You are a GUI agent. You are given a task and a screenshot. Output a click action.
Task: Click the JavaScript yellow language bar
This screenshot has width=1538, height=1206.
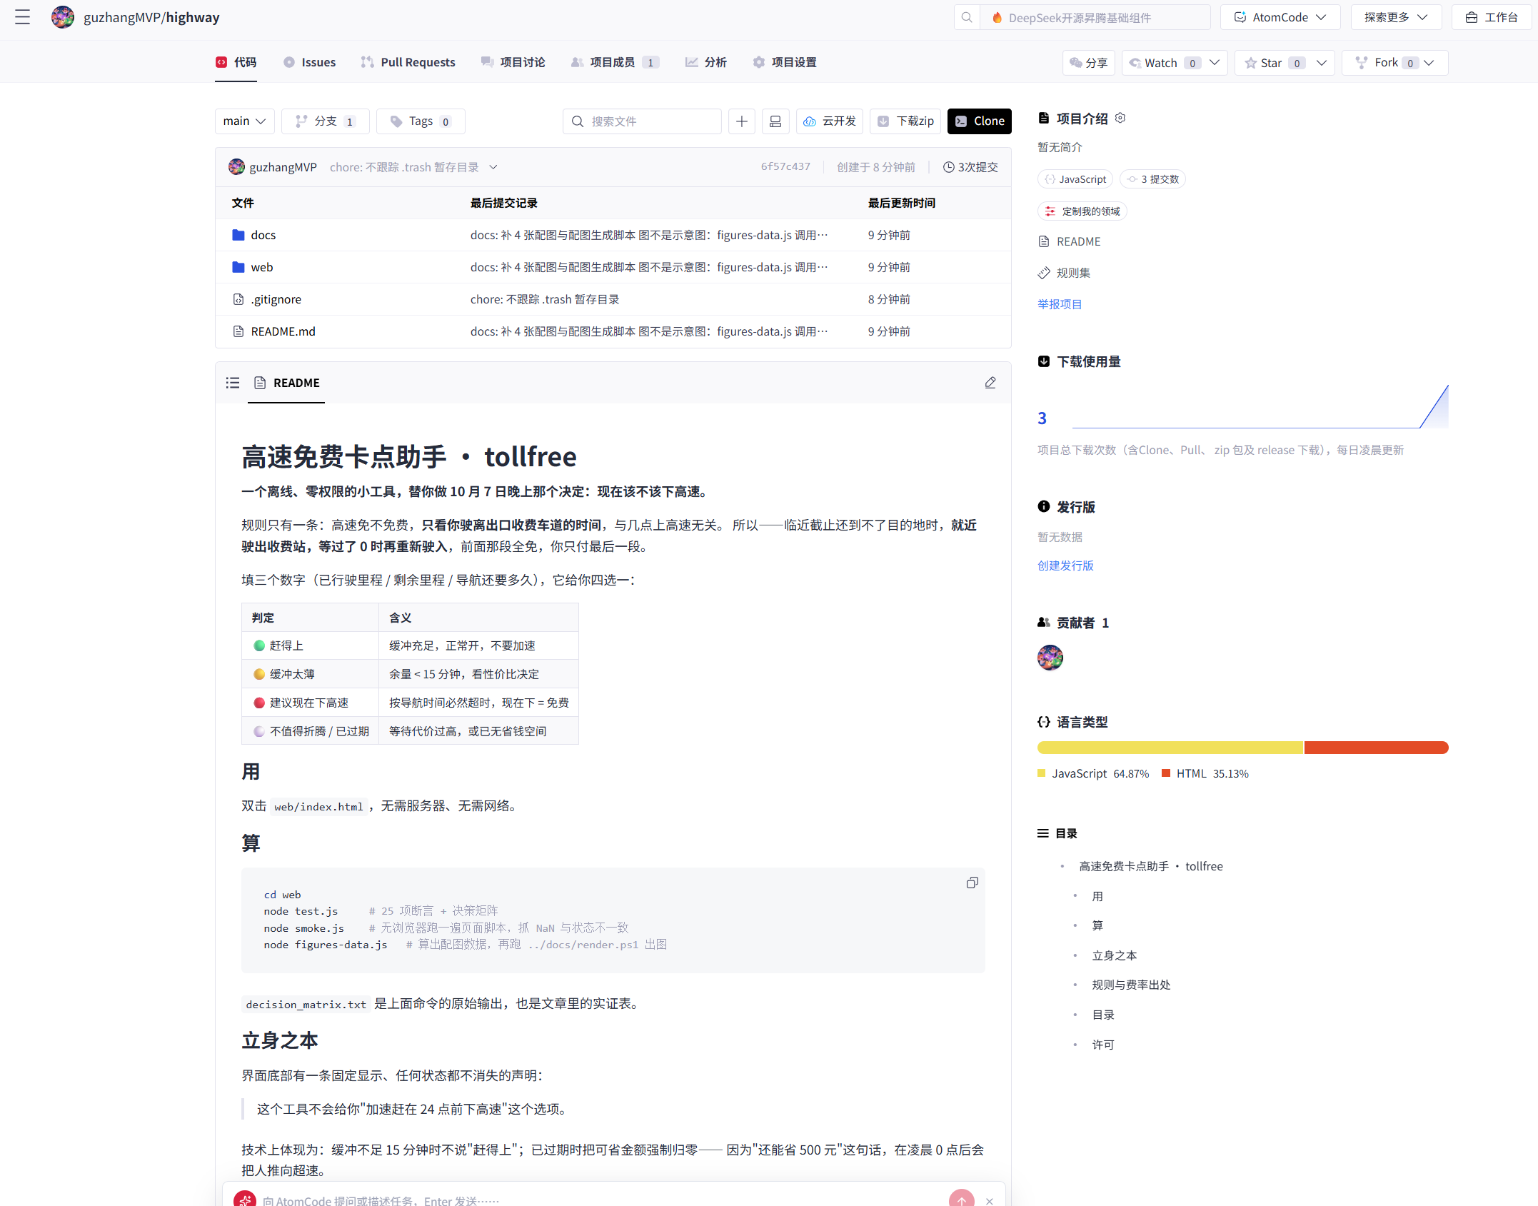click(x=1170, y=748)
